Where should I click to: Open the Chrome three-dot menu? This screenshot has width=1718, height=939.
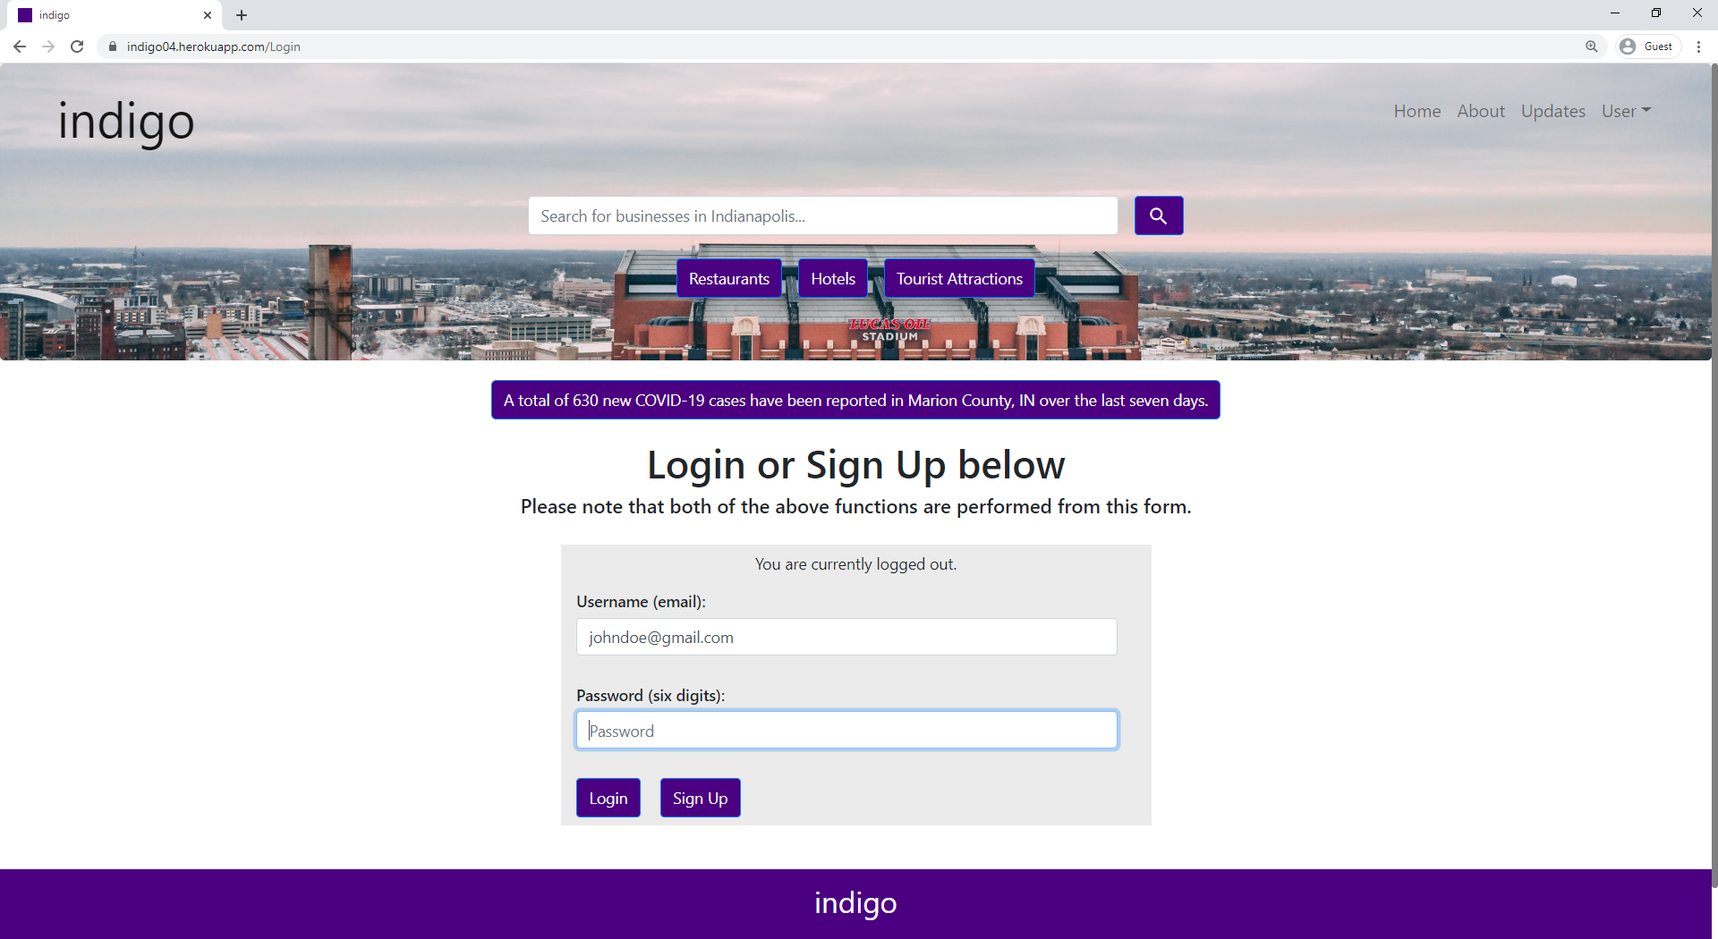click(1698, 47)
